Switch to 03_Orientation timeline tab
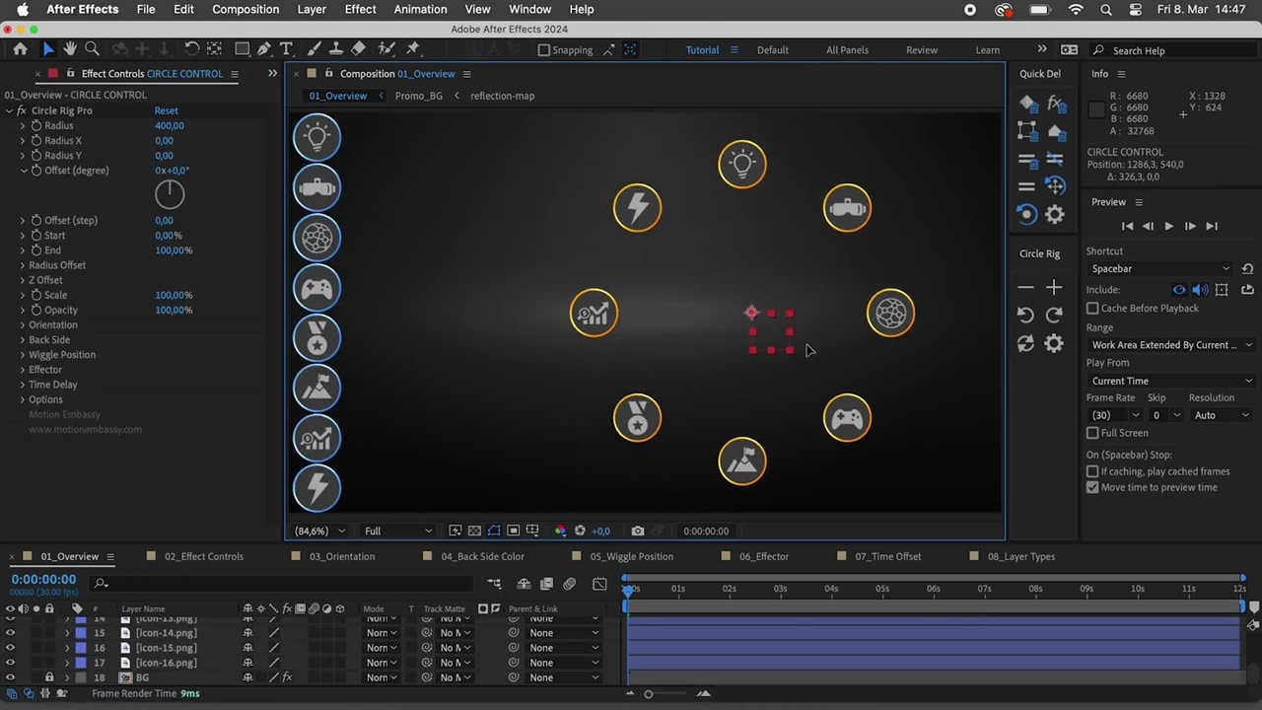This screenshot has width=1262, height=710. coord(341,556)
